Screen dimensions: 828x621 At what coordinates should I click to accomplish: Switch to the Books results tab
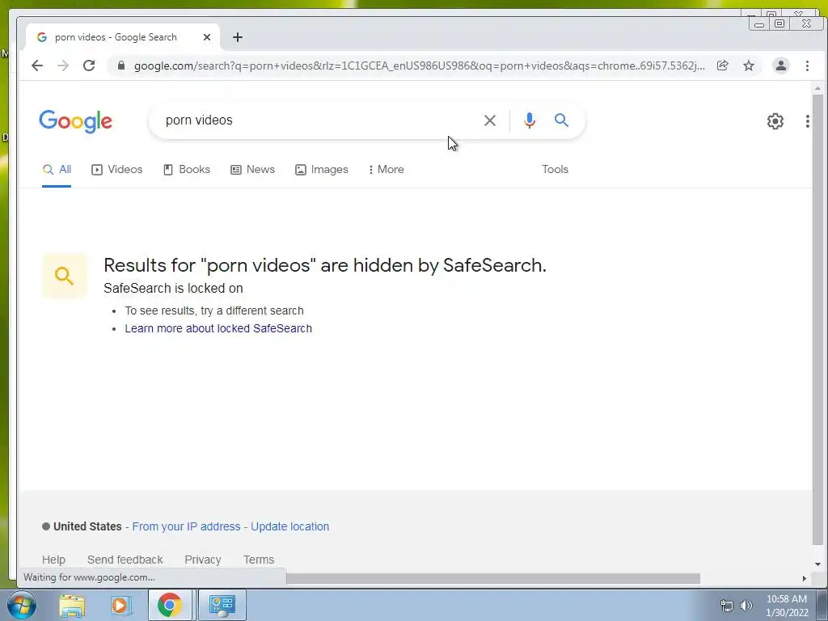pos(187,170)
